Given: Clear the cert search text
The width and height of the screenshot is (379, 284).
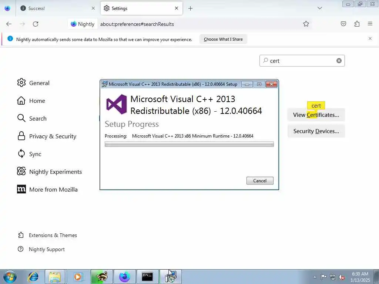Looking at the screenshot, I should coord(339,61).
